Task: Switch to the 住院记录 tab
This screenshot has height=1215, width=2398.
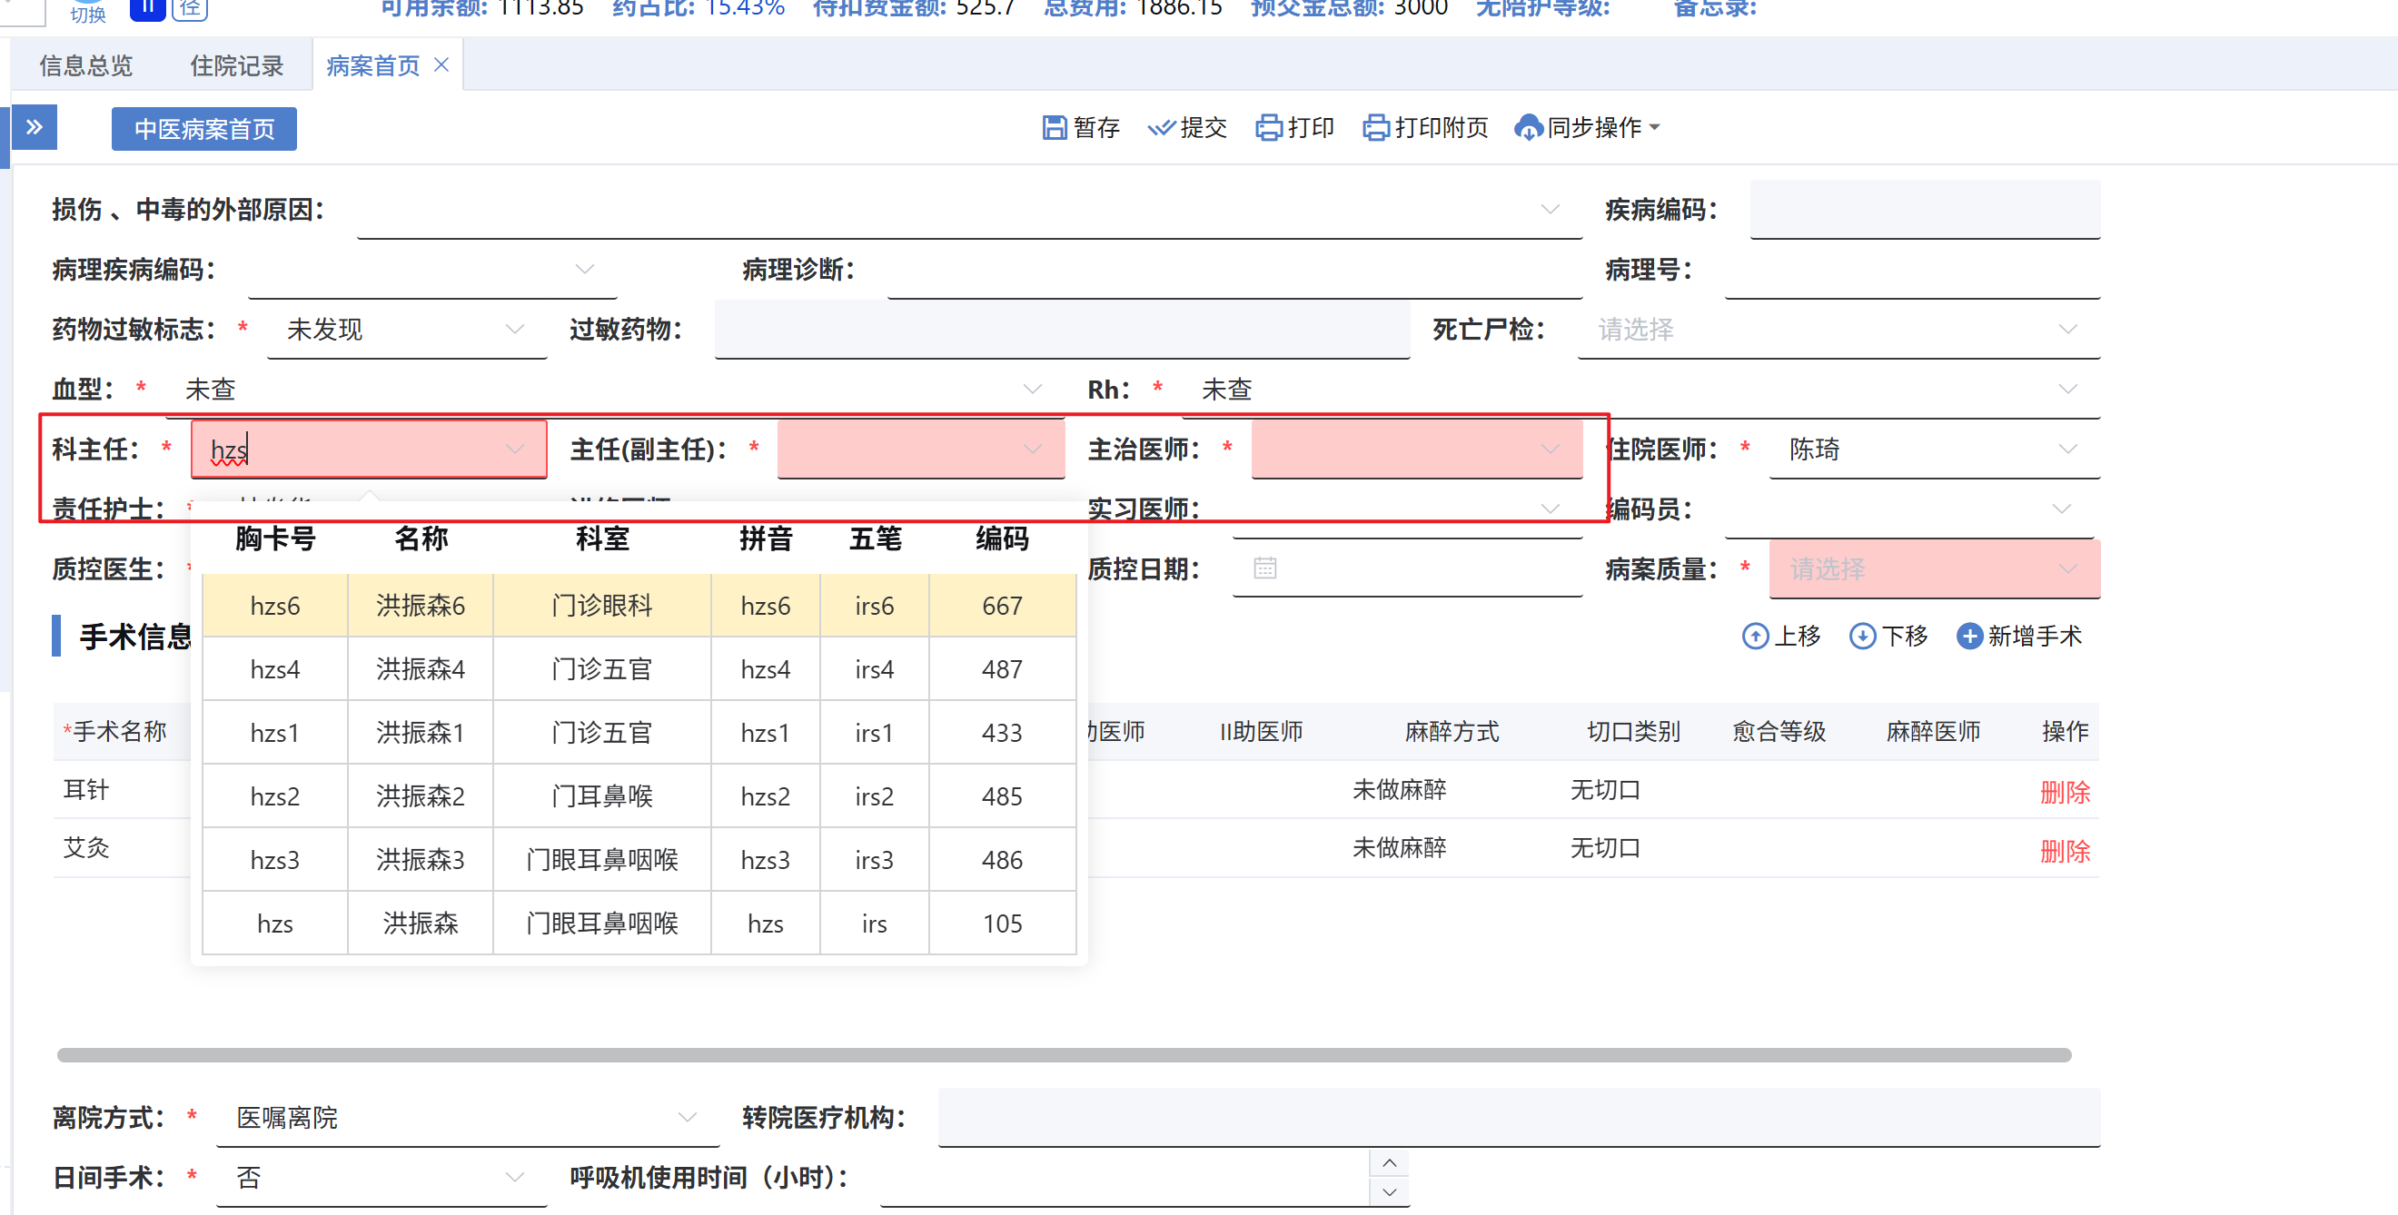Action: tap(236, 66)
